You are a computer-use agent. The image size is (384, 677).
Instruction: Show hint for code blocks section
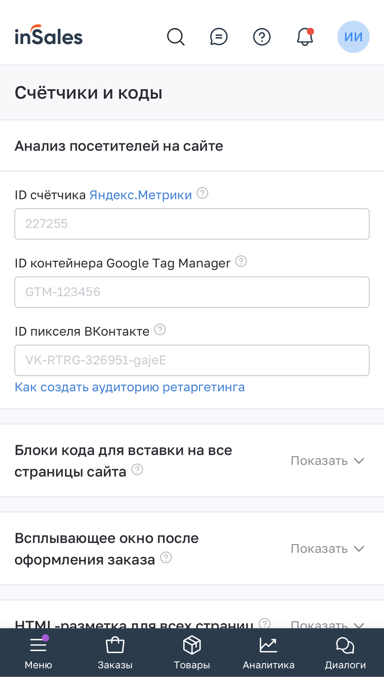click(137, 470)
